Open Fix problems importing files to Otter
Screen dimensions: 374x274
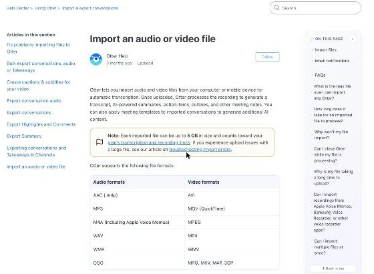click(x=39, y=48)
